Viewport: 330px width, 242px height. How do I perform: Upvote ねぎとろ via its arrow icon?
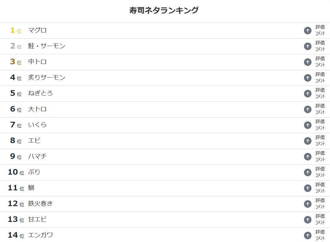pyautogui.click(x=307, y=94)
